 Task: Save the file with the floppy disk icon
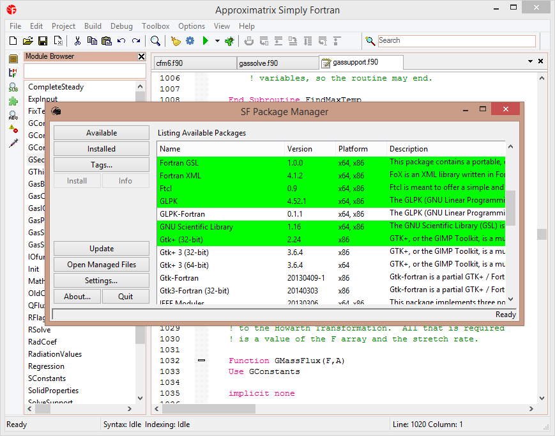[43, 41]
